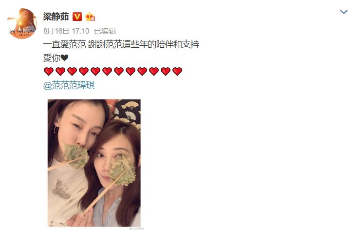The image size is (356, 230).
Task: Click the orange V verified badge
Action: (x=77, y=17)
